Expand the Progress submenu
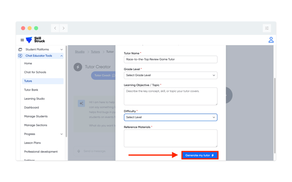 click(61, 134)
